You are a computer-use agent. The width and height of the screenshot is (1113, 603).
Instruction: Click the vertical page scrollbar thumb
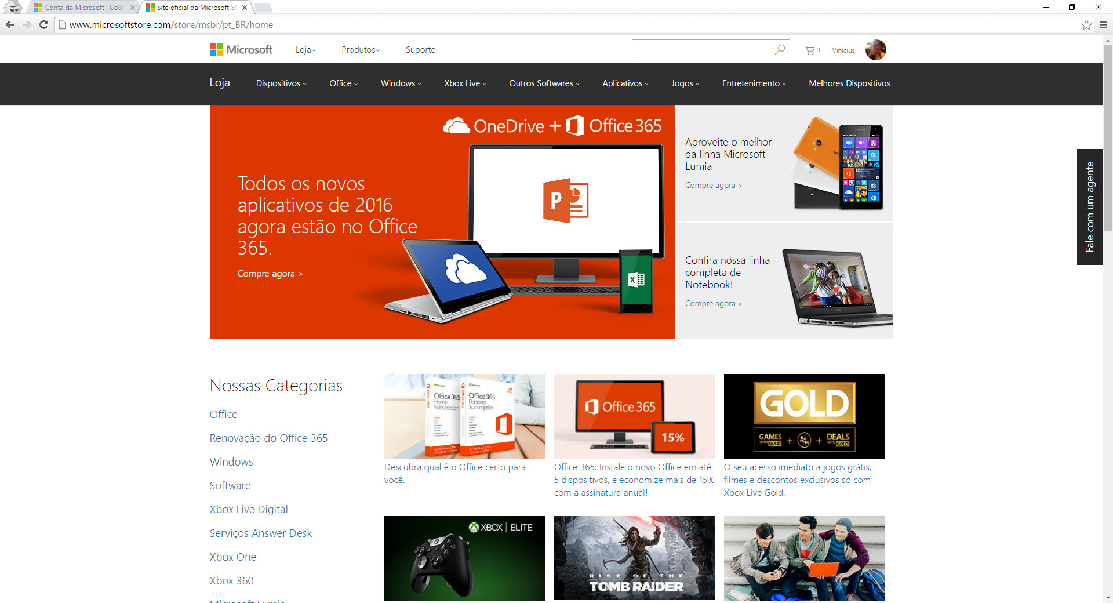tap(1108, 138)
